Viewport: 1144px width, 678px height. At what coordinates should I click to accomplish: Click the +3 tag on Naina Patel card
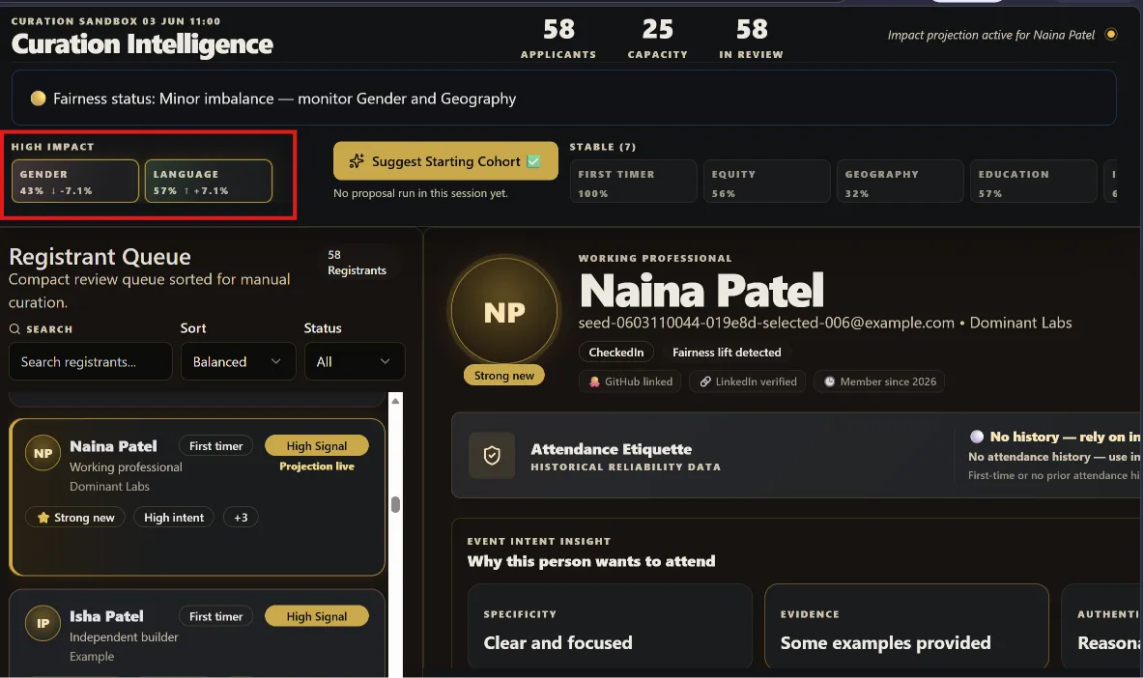[x=241, y=517]
